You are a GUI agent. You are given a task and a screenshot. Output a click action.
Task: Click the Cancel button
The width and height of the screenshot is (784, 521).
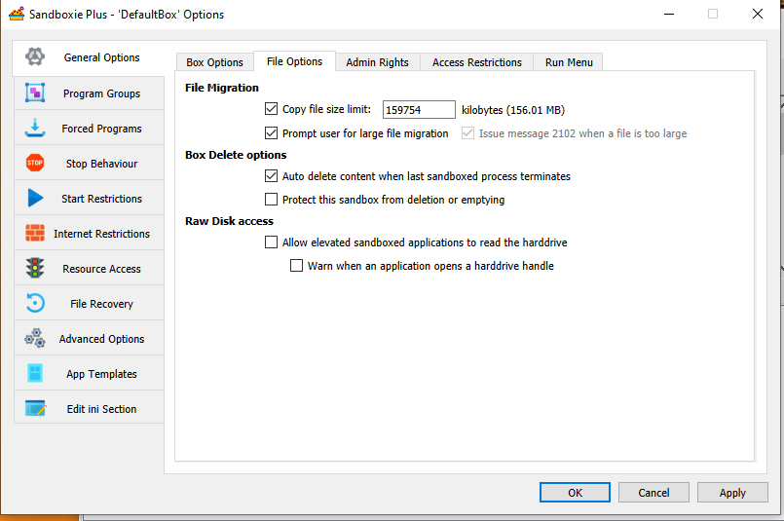[653, 493]
